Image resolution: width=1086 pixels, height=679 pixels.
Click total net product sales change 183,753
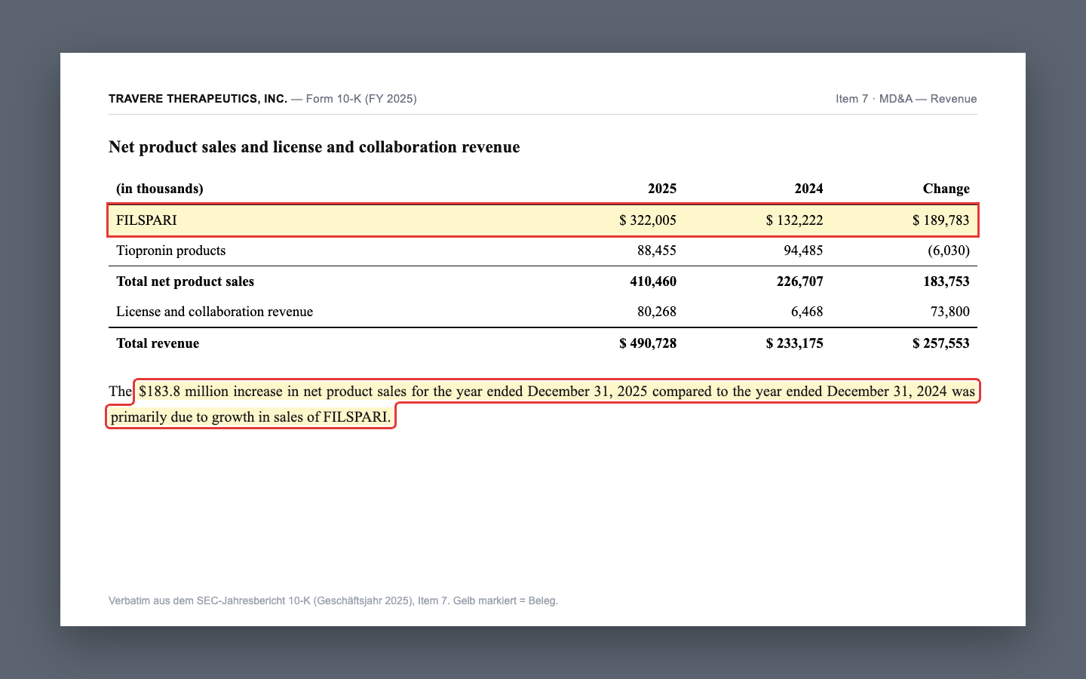pyautogui.click(x=945, y=281)
